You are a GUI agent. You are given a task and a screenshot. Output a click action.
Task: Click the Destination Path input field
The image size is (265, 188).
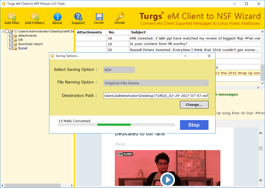click(x=156, y=96)
